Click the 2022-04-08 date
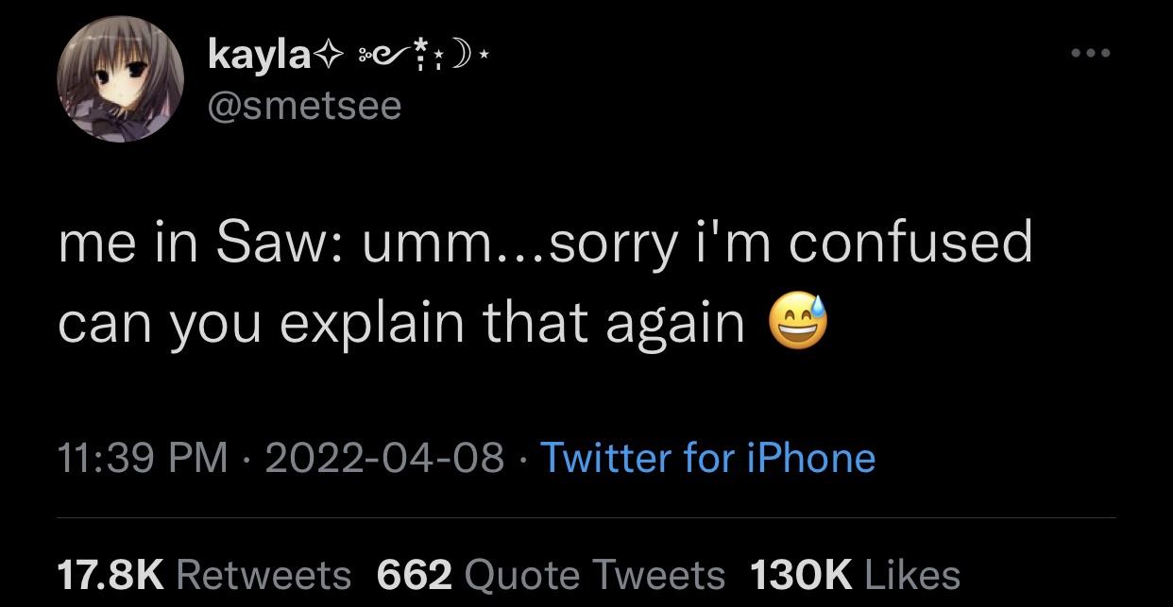Viewport: 1173px width, 607px height. [384, 458]
